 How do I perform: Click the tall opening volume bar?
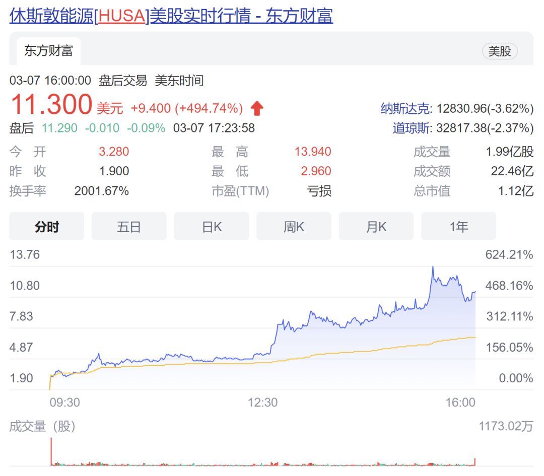click(x=51, y=452)
